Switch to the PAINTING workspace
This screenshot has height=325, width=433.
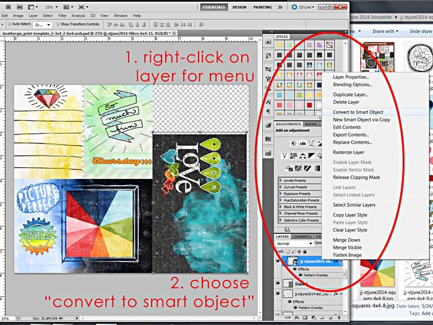coord(263,7)
